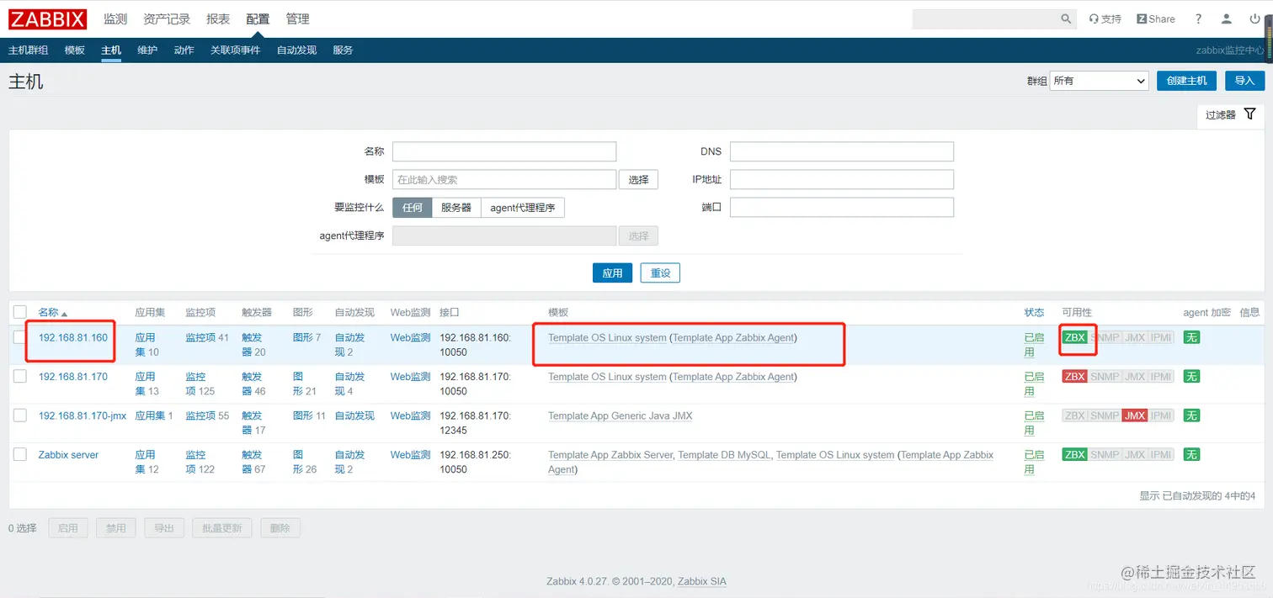Sort by 状态 column header
Viewport: 1273px width, 598px height.
1034,312
